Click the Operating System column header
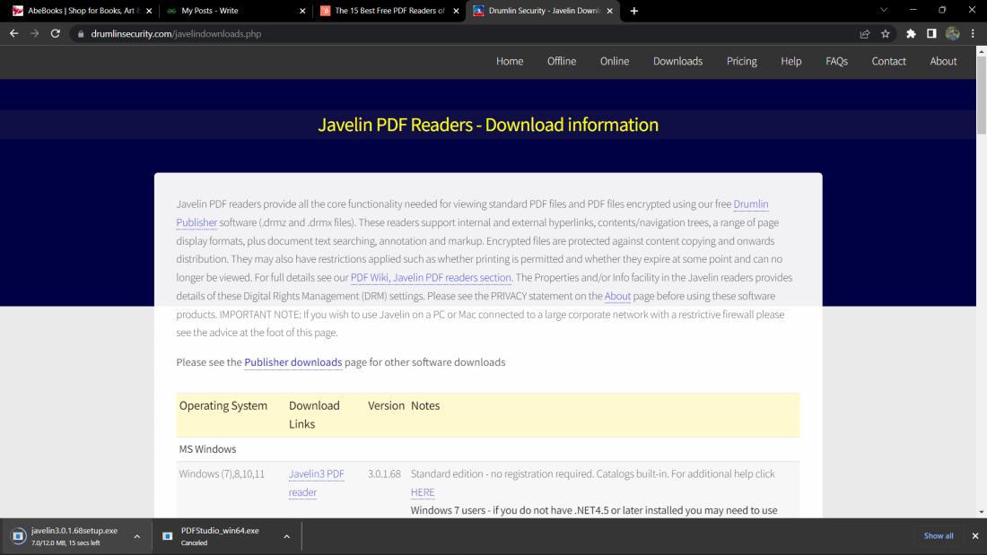 pos(223,406)
